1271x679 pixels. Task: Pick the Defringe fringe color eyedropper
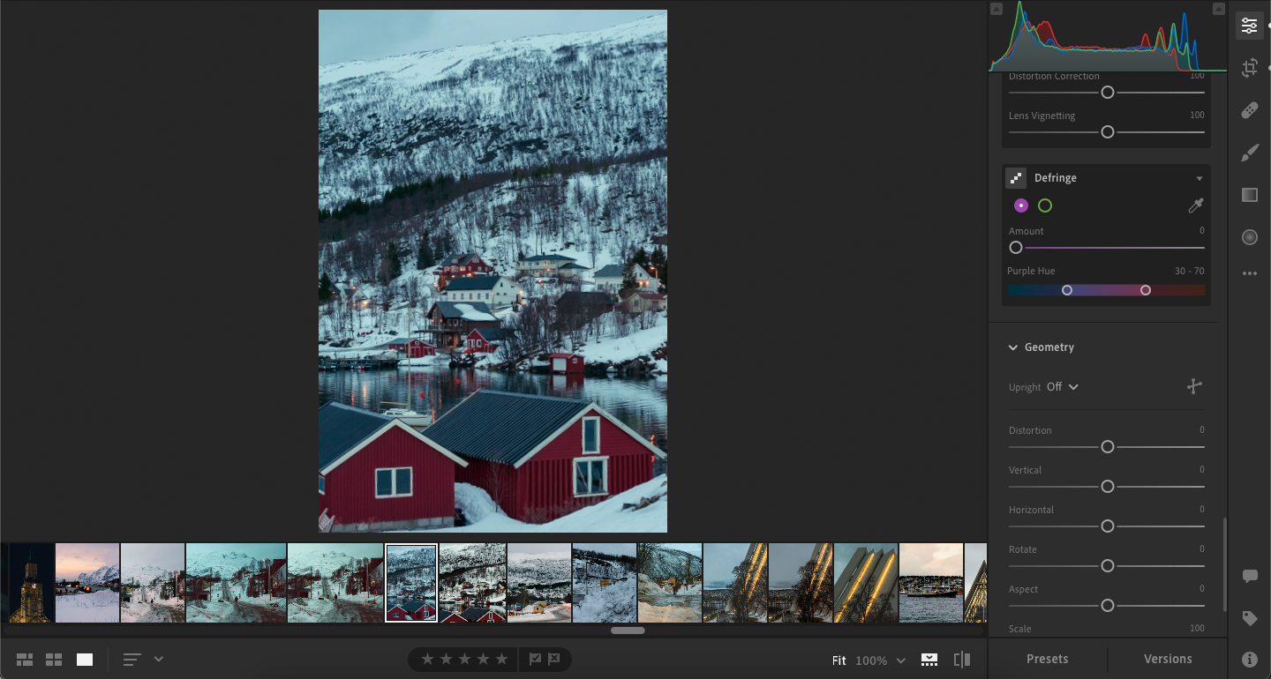pyautogui.click(x=1195, y=205)
